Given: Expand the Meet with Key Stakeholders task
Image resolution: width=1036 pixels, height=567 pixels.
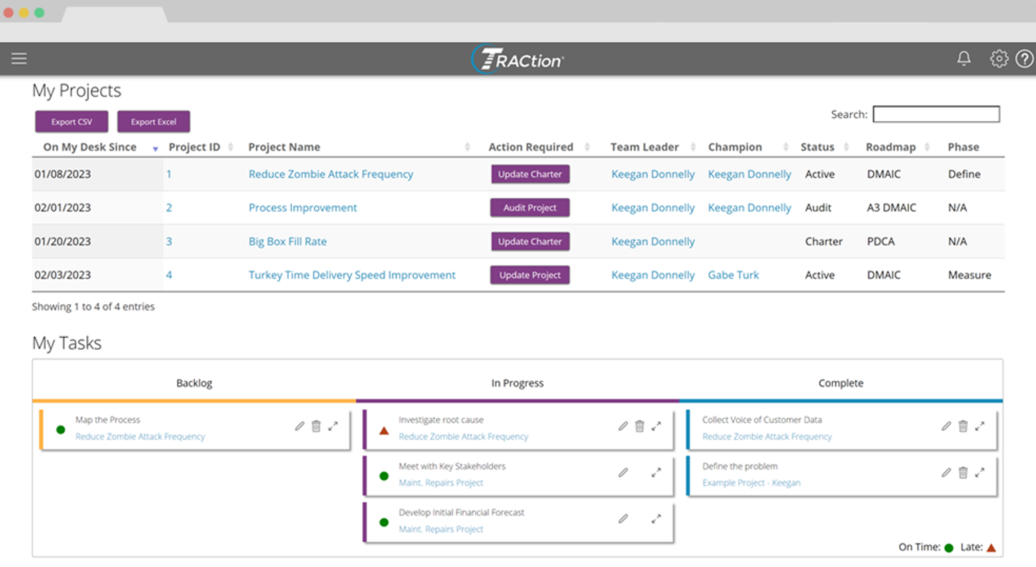Looking at the screenshot, I should click(656, 473).
